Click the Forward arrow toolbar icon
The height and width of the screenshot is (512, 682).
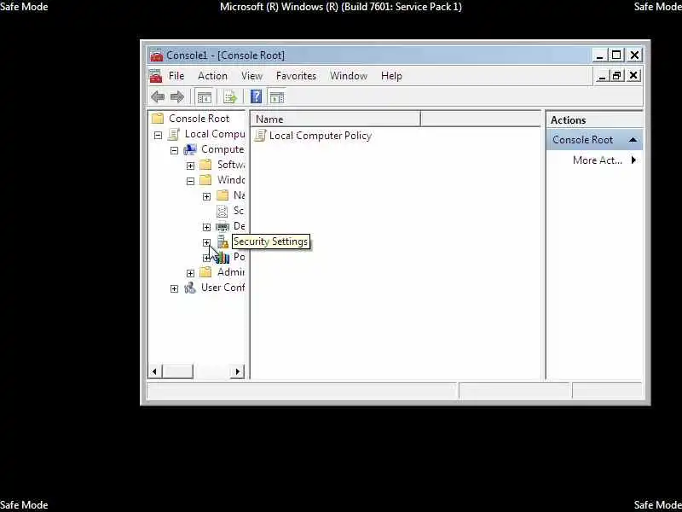pyautogui.click(x=177, y=96)
